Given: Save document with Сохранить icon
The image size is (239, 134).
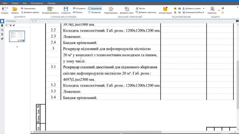Looking at the screenshot, I should coord(66,9).
